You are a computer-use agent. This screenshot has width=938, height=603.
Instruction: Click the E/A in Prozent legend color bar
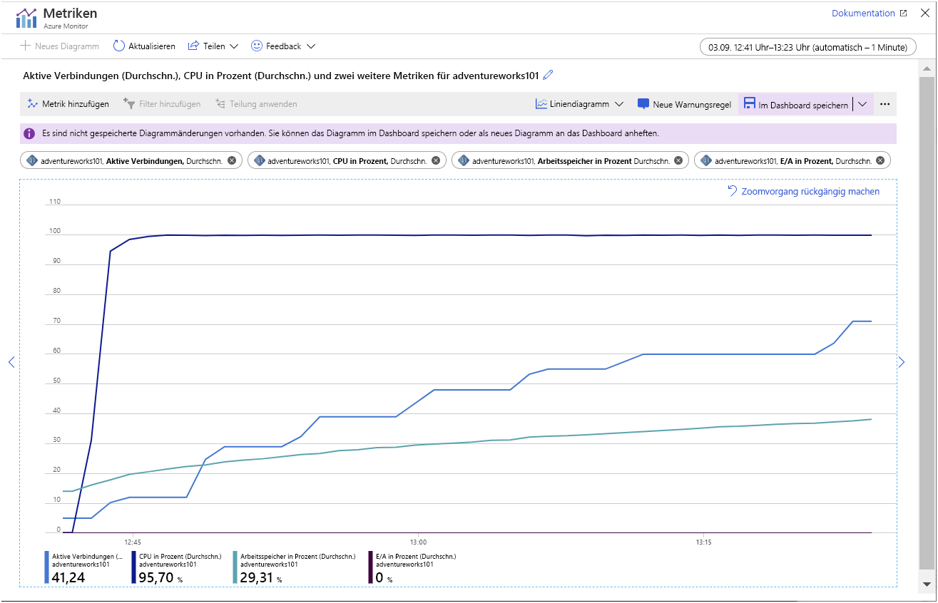(369, 567)
